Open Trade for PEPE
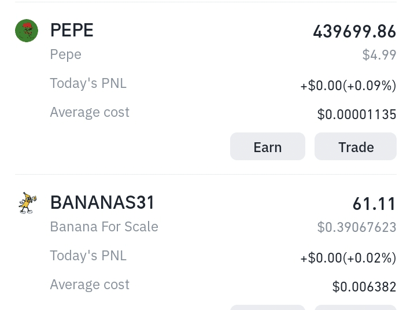414x310 pixels. (x=356, y=146)
